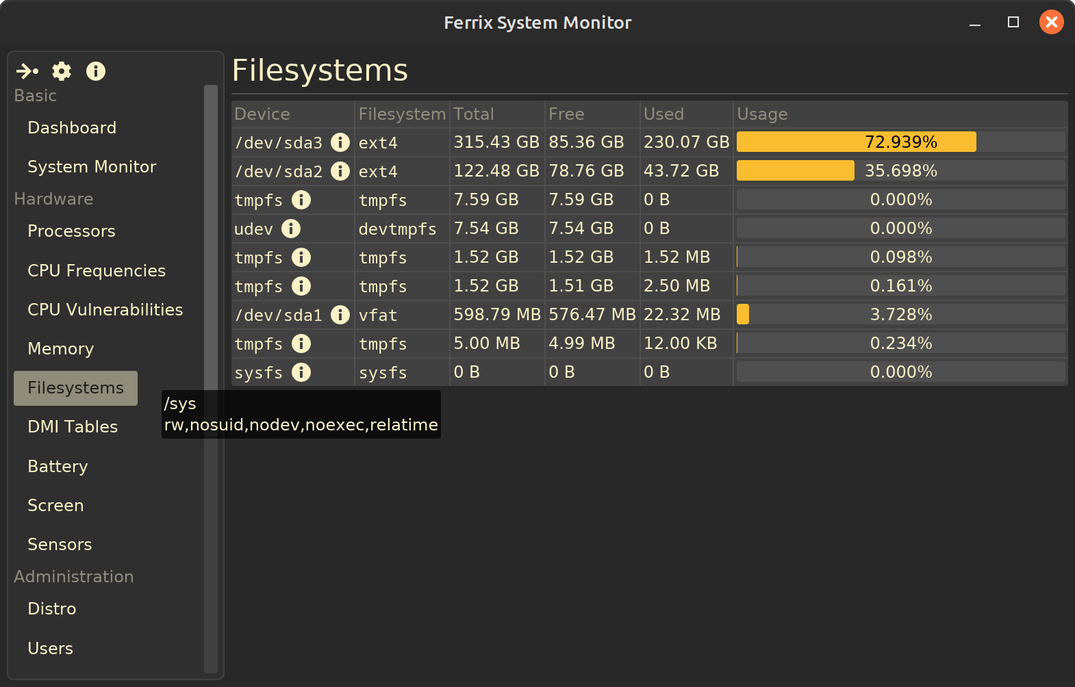Viewport: 1075px width, 687px height.
Task: Click the sidebar collapse arrow icon
Action: (x=27, y=71)
